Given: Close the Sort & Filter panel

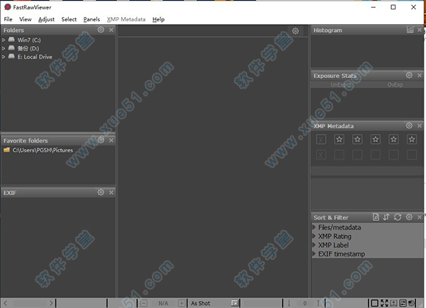Looking at the screenshot, I should tap(420, 217).
